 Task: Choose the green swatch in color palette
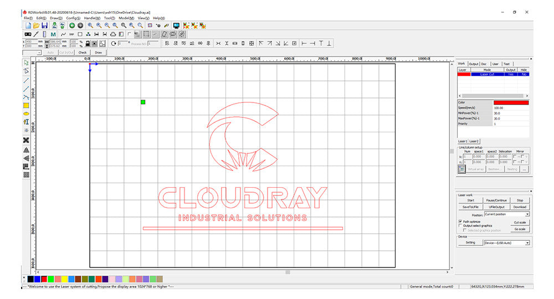point(51,279)
